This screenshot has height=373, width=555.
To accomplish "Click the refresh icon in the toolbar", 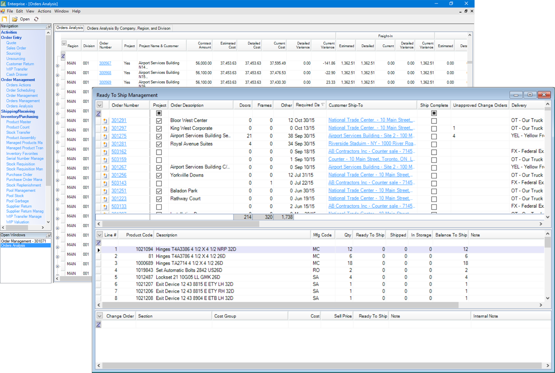I will click(36, 19).
